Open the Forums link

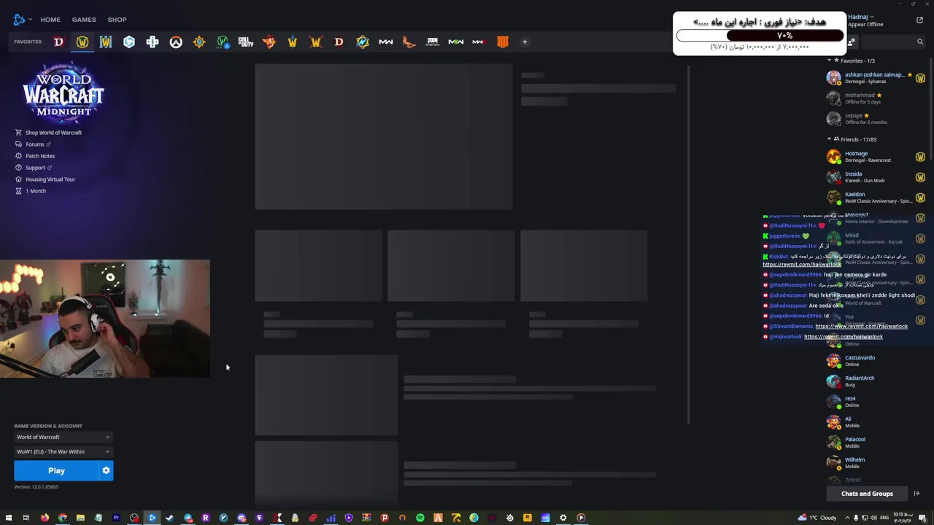[34, 144]
